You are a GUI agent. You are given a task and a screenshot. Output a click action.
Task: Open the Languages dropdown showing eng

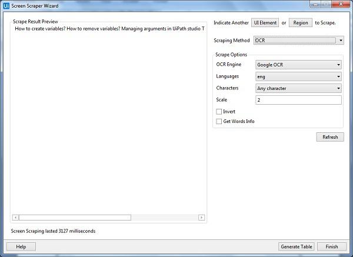coord(298,76)
